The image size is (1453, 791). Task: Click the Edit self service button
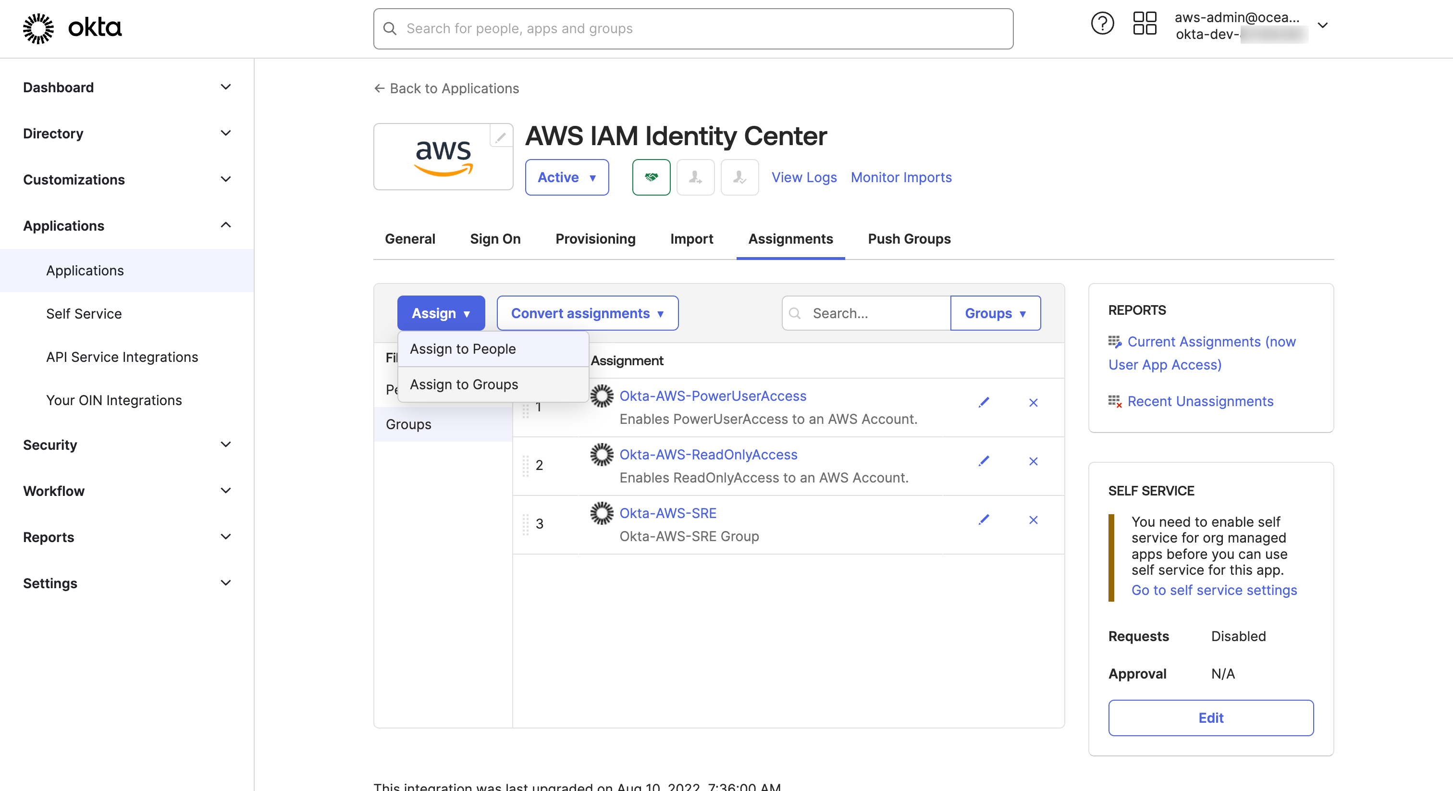tap(1210, 717)
